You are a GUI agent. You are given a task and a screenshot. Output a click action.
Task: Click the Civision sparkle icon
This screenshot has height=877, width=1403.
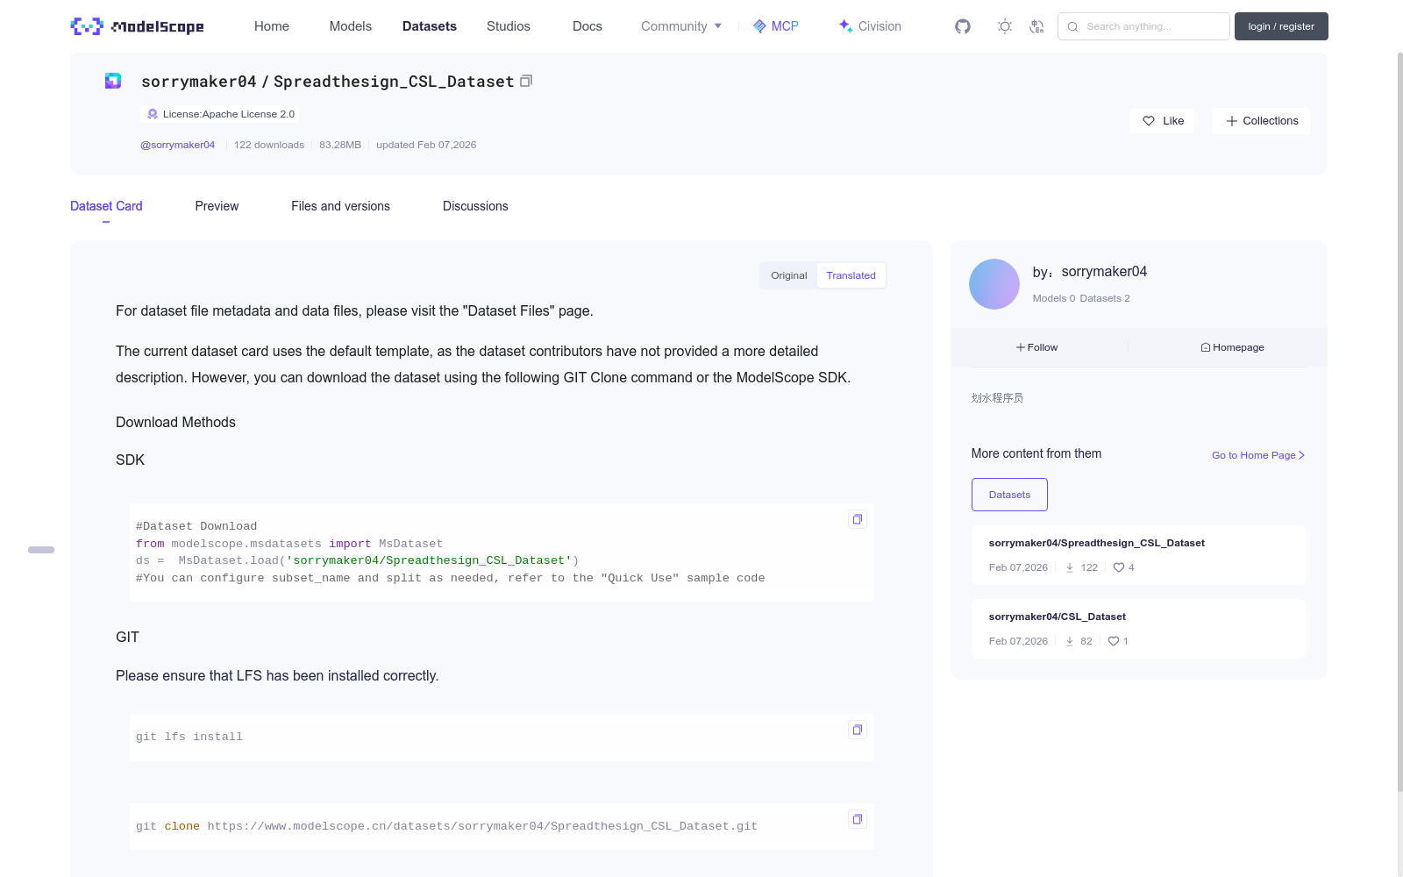pos(845,26)
